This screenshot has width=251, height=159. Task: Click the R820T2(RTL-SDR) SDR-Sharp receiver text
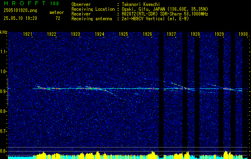tap(165, 14)
